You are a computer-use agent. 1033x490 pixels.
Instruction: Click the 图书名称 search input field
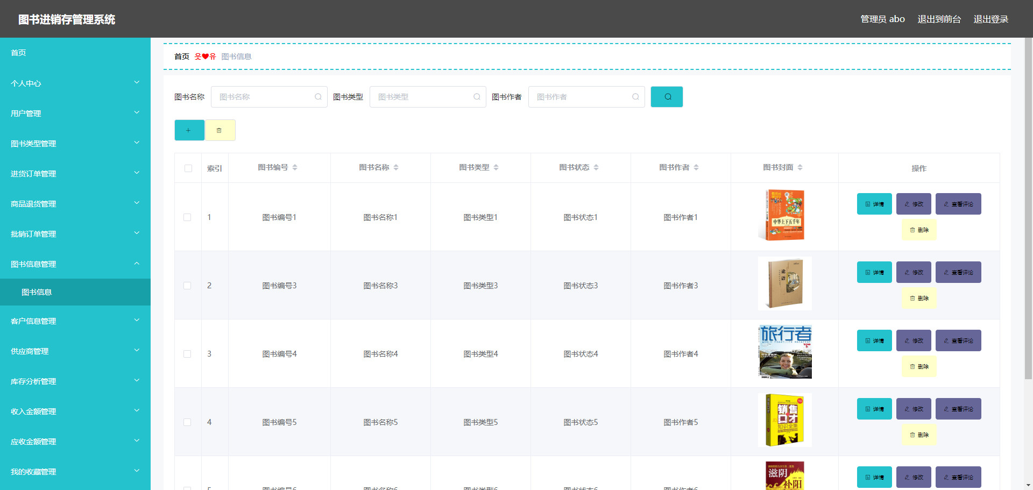pyautogui.click(x=269, y=97)
